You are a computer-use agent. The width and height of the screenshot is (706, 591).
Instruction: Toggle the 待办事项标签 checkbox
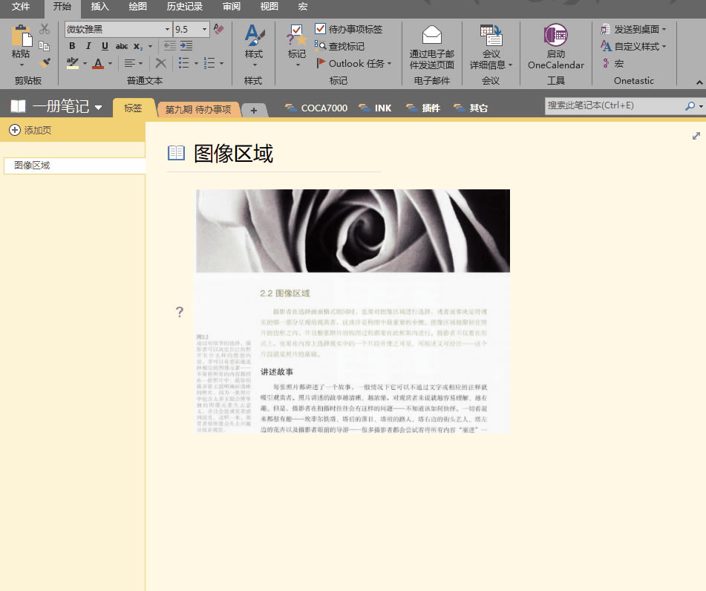coord(318,28)
